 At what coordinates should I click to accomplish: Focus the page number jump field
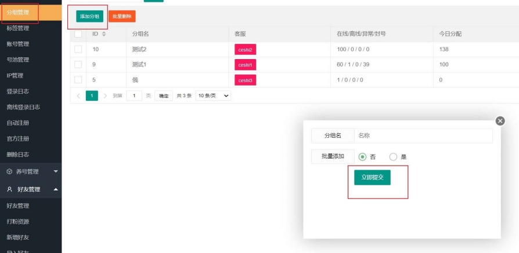(x=134, y=96)
